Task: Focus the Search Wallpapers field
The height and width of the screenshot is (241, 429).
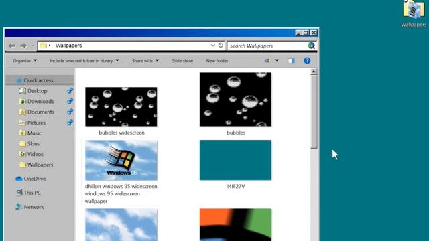Action: (x=267, y=46)
